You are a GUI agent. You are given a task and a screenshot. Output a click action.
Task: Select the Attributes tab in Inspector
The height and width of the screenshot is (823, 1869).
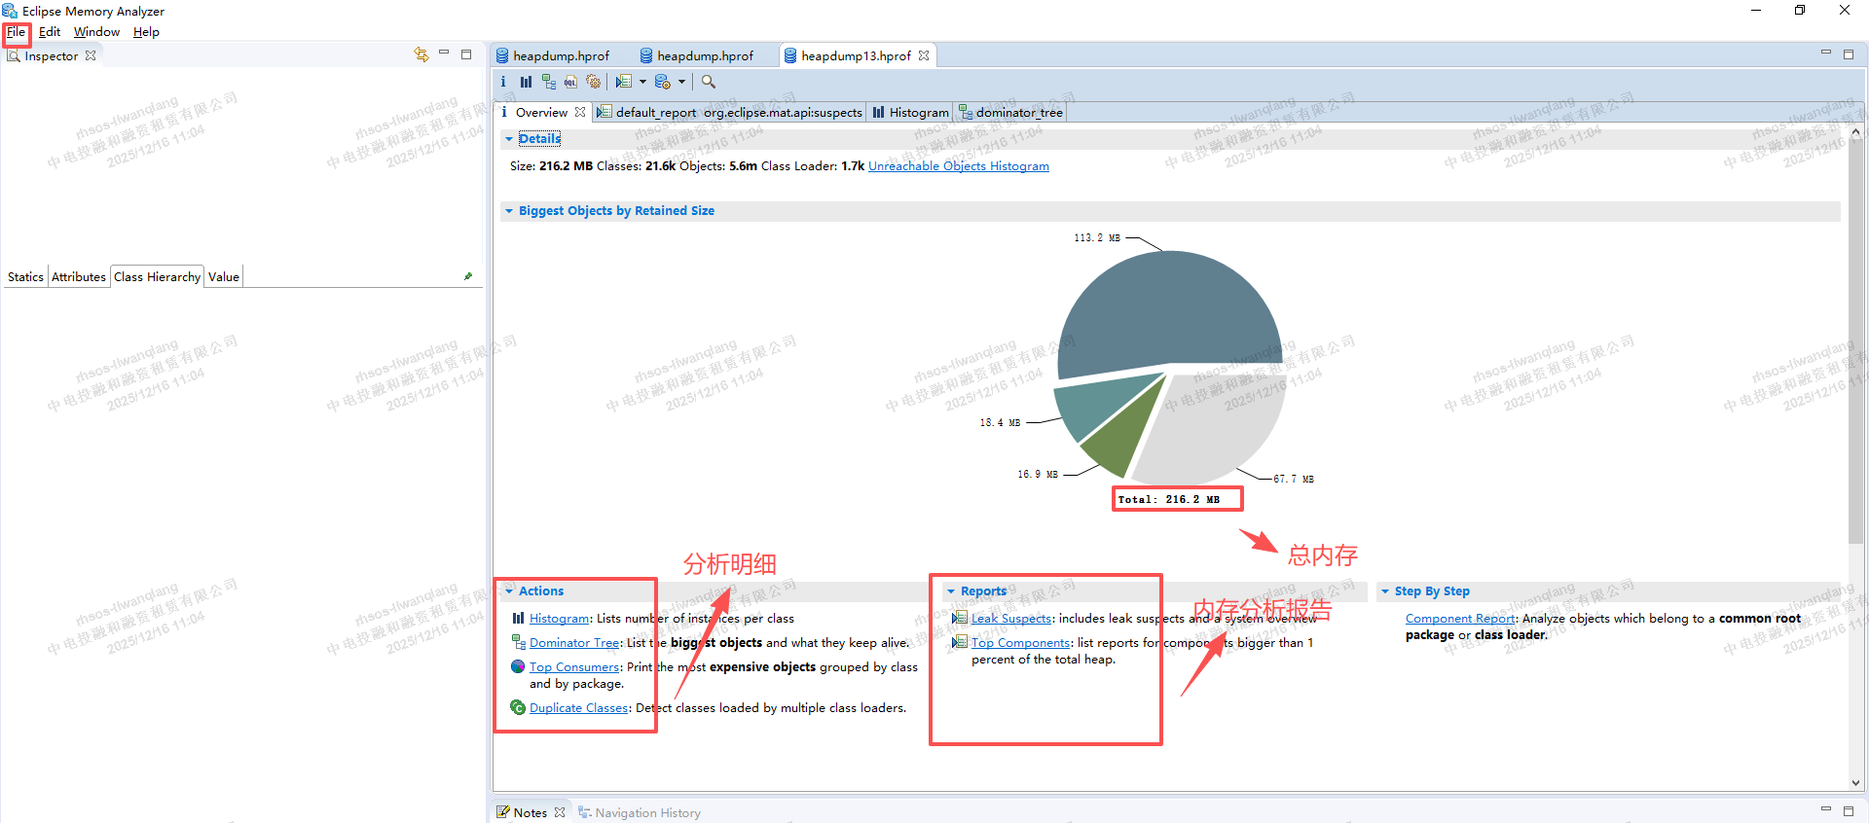[x=79, y=276]
